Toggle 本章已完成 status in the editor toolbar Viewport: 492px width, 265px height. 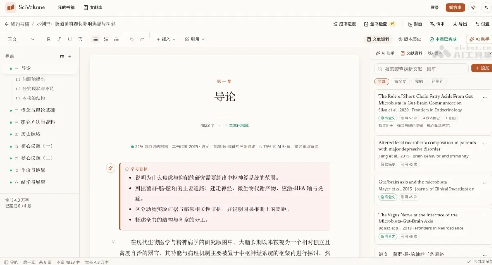tap(443, 39)
